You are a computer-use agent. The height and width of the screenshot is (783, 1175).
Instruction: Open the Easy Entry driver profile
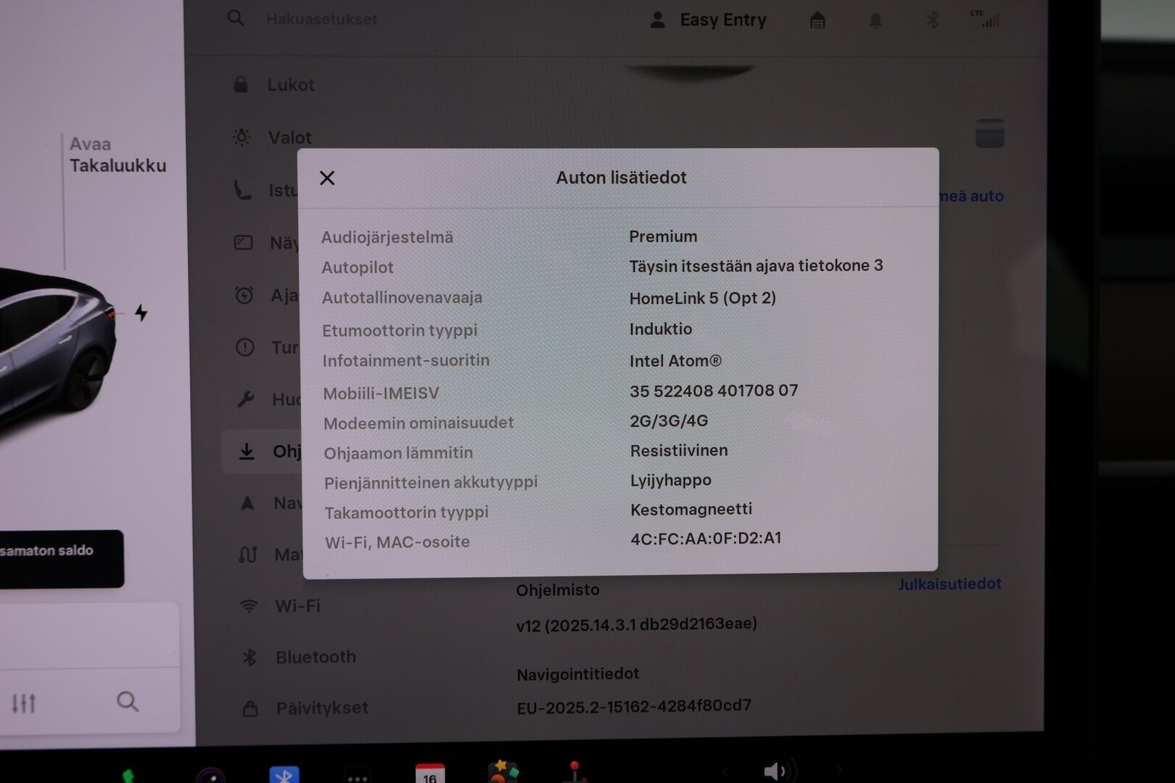[x=709, y=20]
